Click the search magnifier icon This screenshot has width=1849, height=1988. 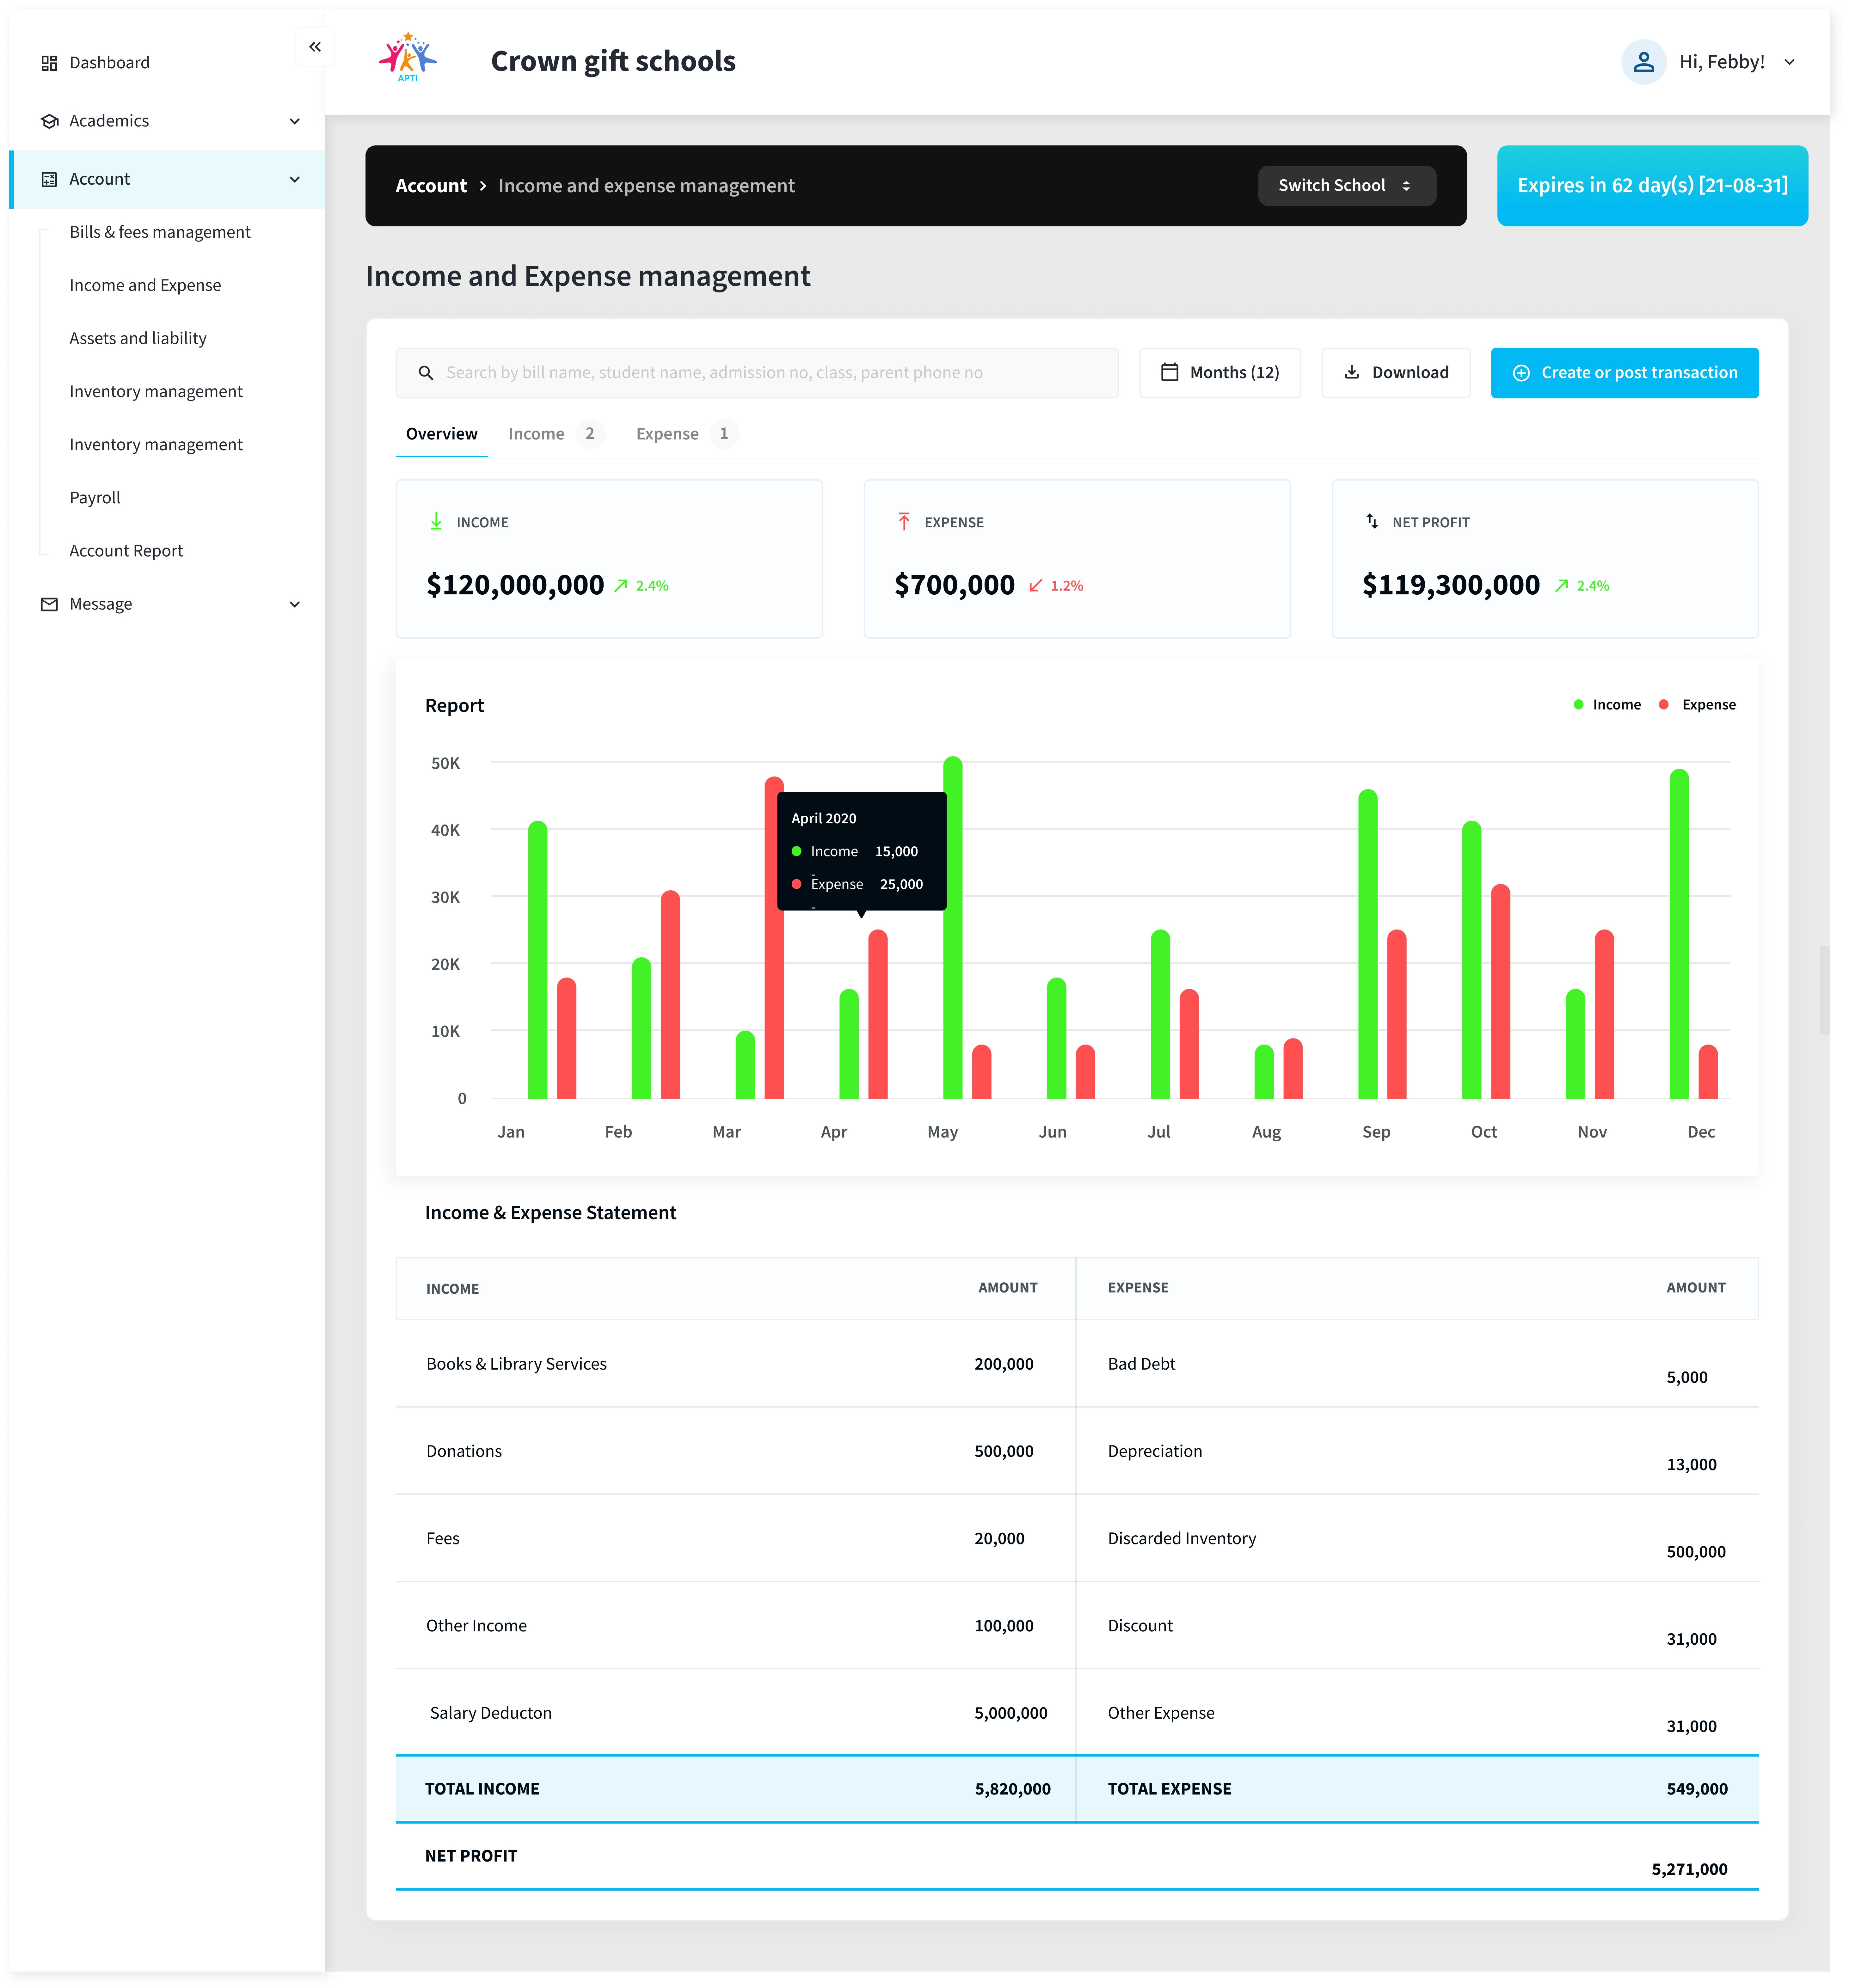426,373
